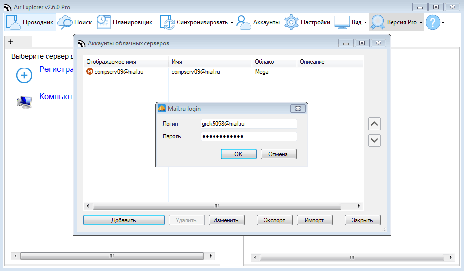Viewport: 464px width, 271px height.
Task: Click the computer icon in left pane
Action: [24, 102]
